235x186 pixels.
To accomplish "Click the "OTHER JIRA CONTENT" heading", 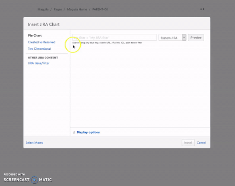I will [x=43, y=57].
